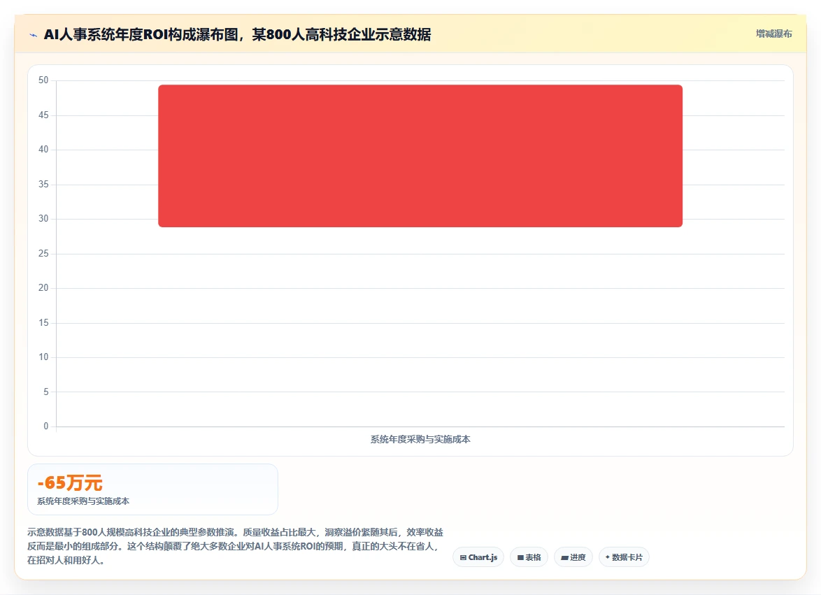821x595 pixels.
Task: Click the description paragraph starting 示意数据基于800人
Action: (x=236, y=546)
